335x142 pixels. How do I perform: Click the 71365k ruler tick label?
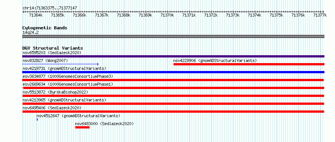(58, 15)
